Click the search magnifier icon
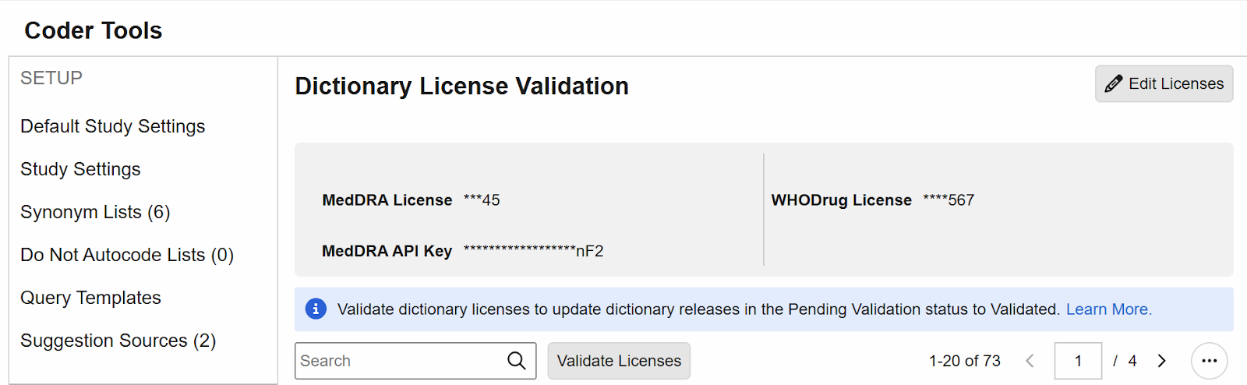The height and width of the screenshot is (385, 1247). coord(516,360)
